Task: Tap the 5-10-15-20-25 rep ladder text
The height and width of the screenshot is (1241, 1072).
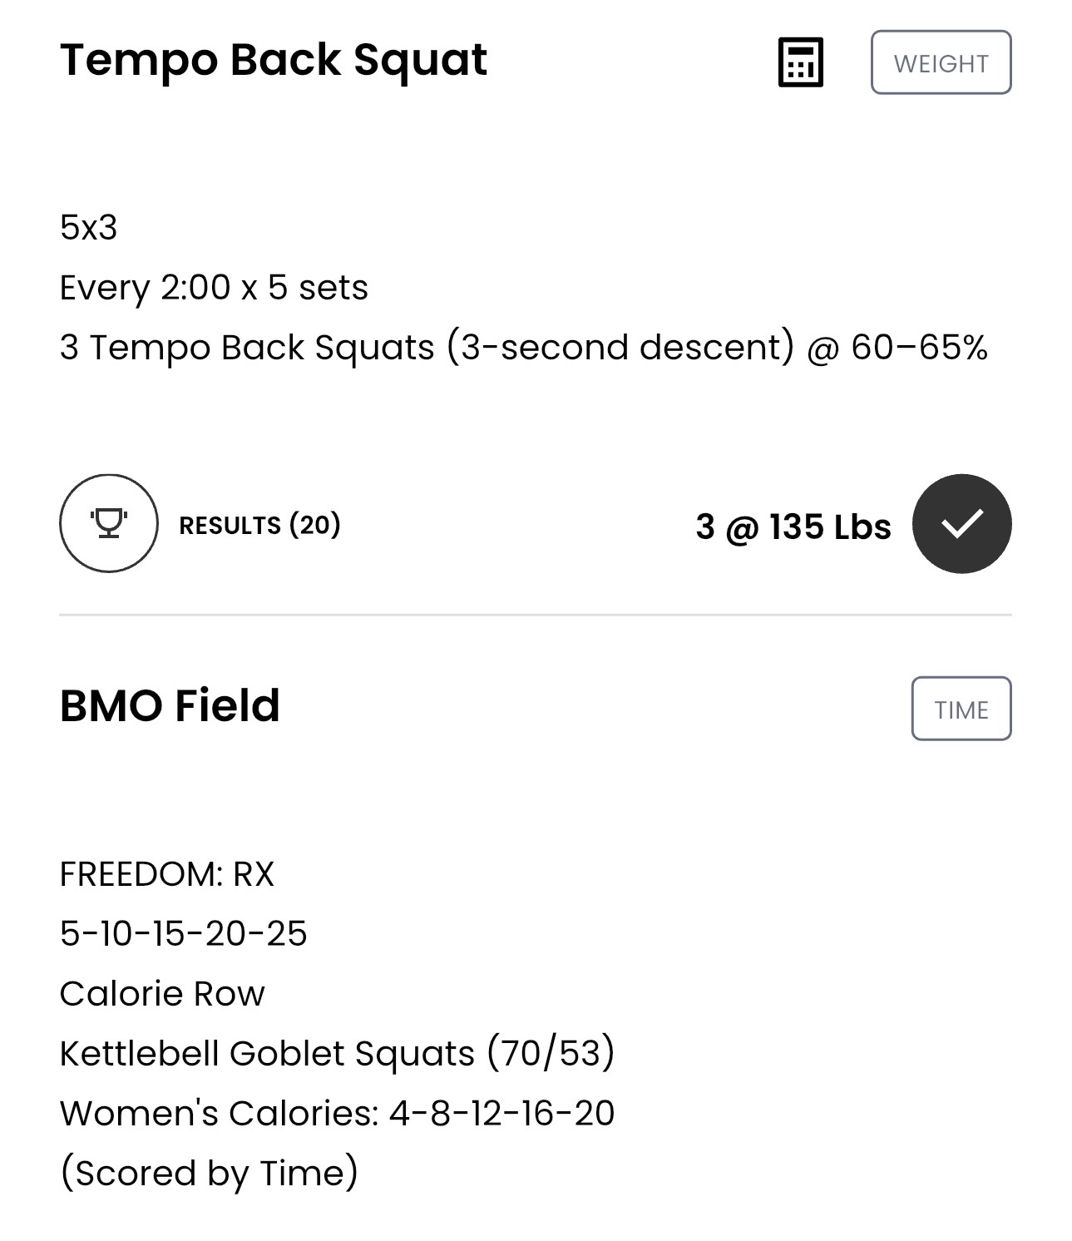Action: (183, 933)
